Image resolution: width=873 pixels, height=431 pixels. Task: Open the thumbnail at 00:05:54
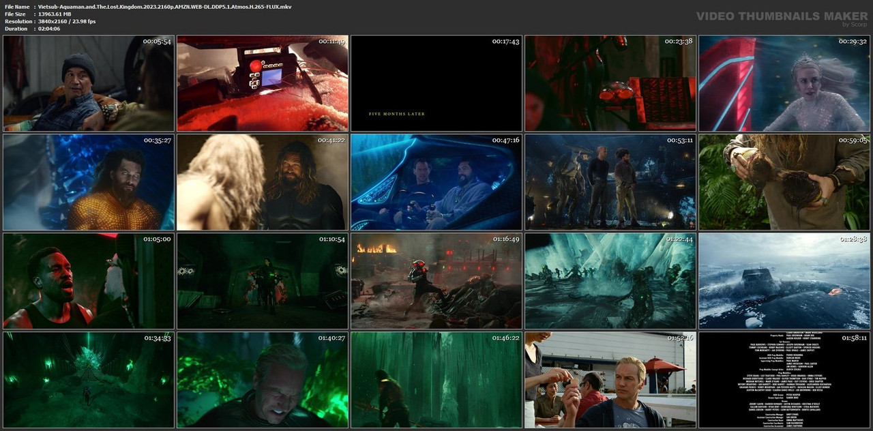click(89, 83)
